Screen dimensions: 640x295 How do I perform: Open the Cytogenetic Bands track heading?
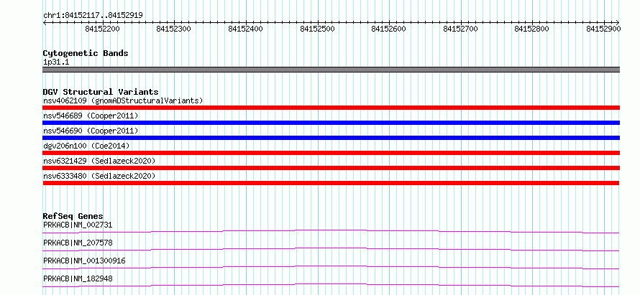pos(86,53)
